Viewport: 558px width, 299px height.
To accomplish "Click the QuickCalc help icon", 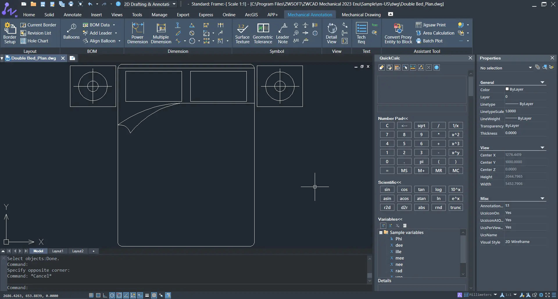I will pos(437,68).
